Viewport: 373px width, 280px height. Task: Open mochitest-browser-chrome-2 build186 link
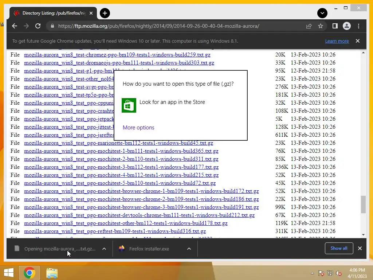141,199
